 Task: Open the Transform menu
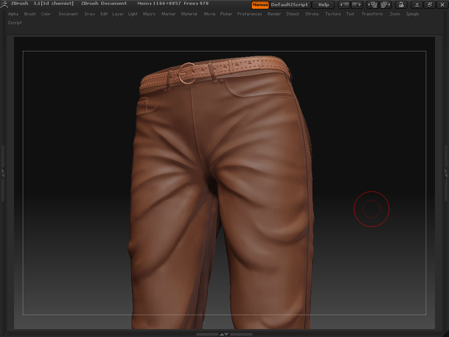(x=372, y=14)
